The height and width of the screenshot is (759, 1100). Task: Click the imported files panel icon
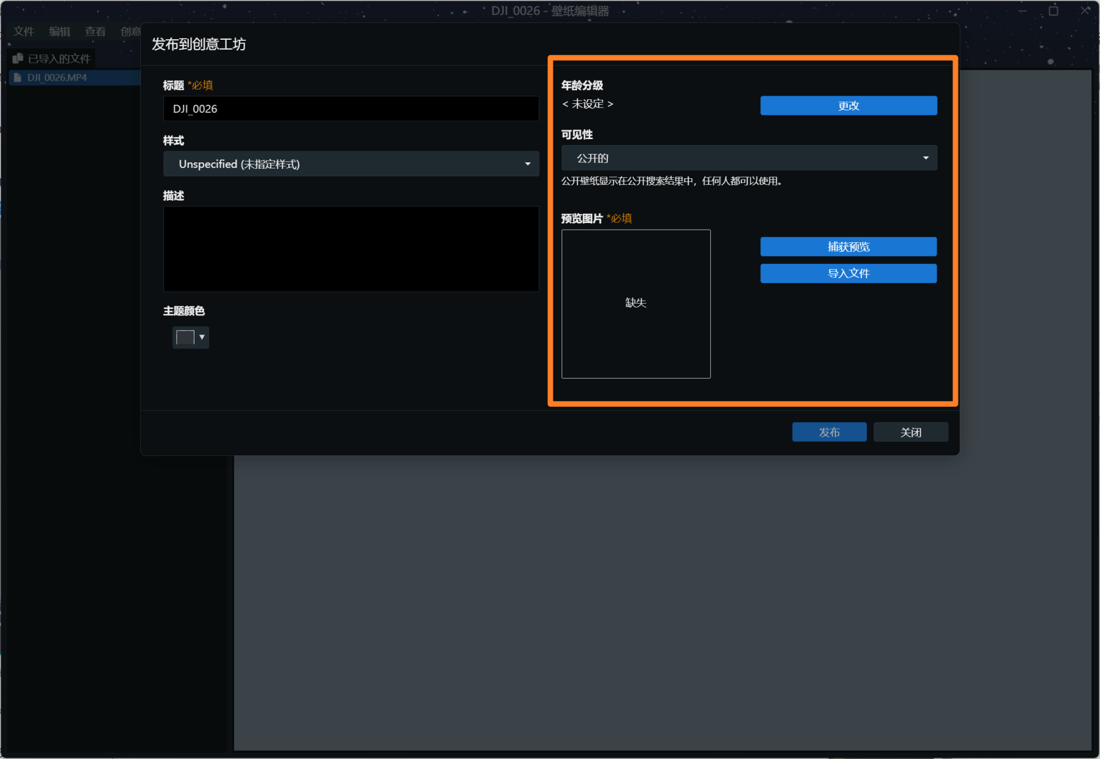[x=18, y=59]
